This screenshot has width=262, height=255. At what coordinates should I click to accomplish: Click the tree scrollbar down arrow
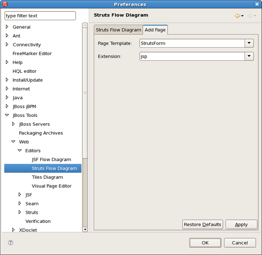click(x=85, y=229)
